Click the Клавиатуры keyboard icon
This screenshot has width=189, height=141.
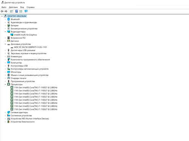click(9, 56)
